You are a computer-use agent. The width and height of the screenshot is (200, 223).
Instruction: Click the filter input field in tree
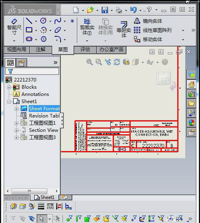pyautogui.click(x=32, y=71)
